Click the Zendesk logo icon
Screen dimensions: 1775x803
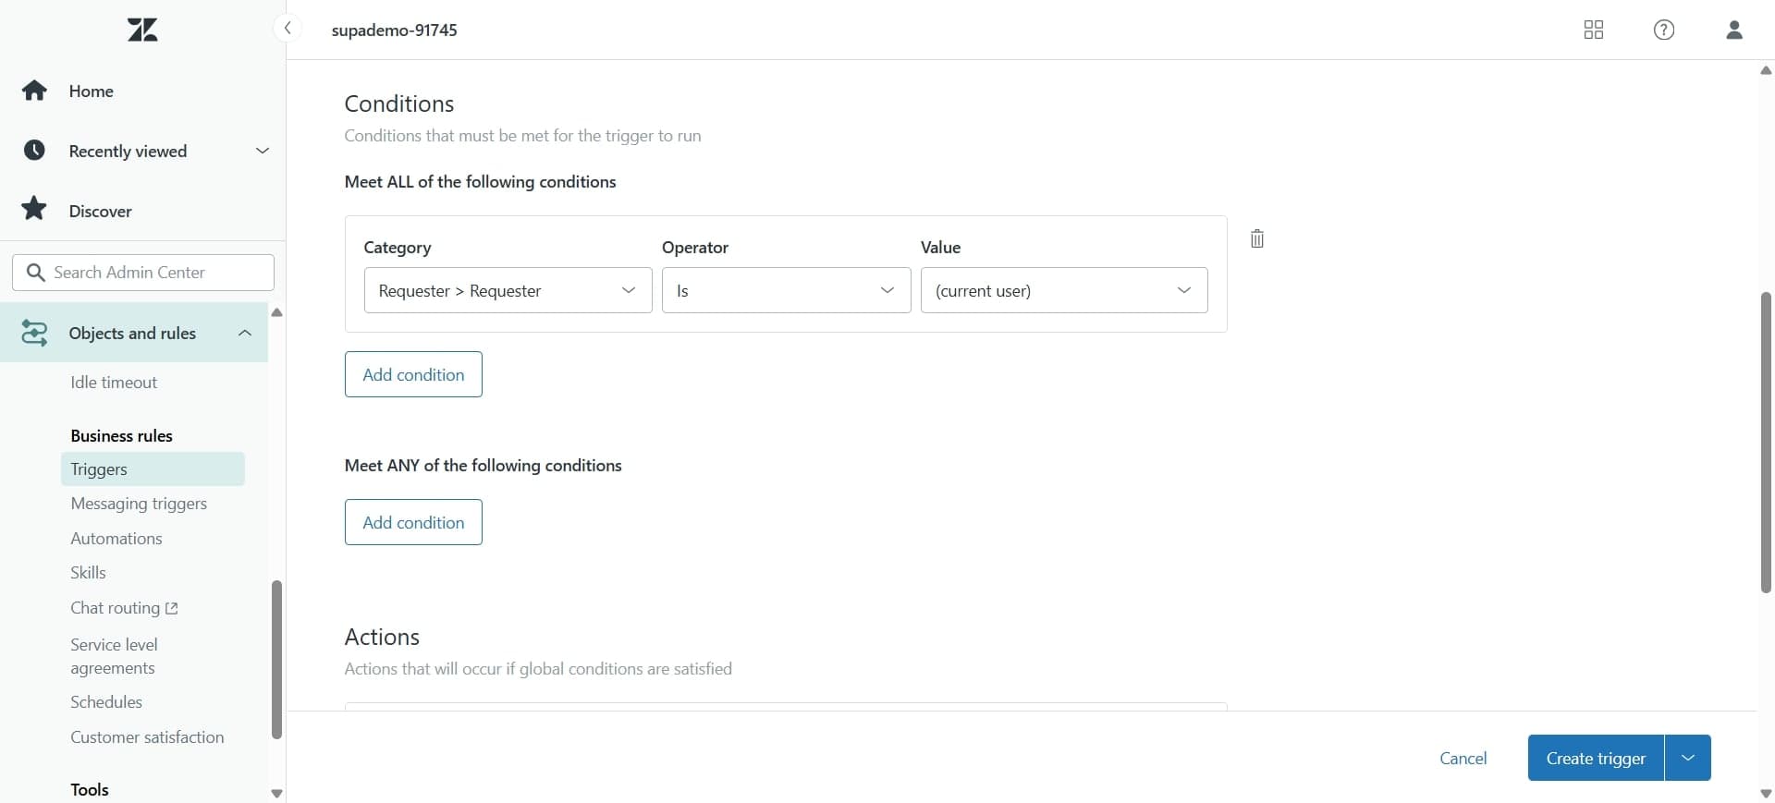142,30
